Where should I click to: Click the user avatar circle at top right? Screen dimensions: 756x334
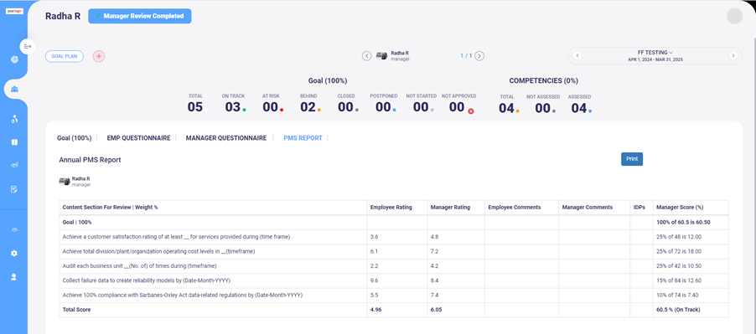click(x=734, y=16)
